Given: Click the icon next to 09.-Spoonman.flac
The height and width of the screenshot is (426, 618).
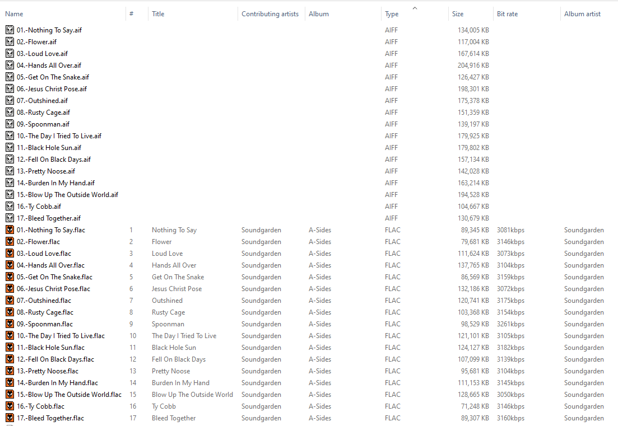Looking at the screenshot, I should (10, 324).
